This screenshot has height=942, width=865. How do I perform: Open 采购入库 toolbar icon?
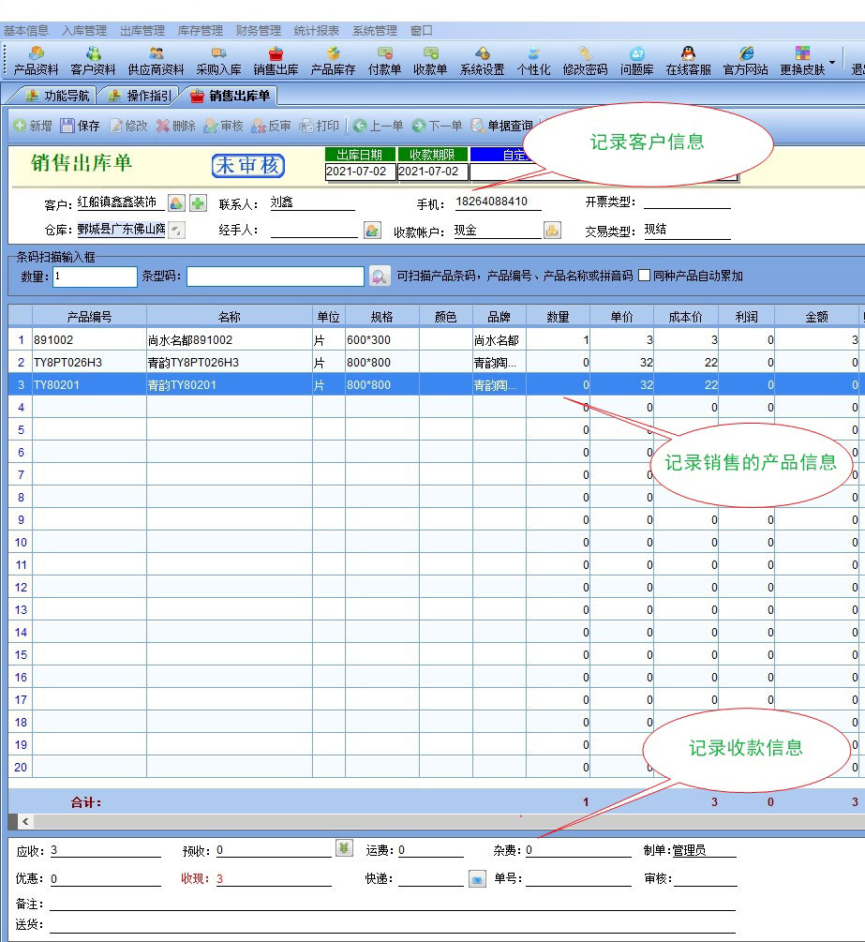click(x=218, y=61)
